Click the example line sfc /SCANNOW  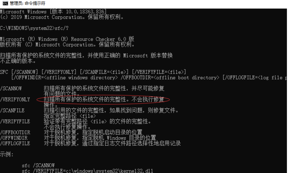click(38, 165)
